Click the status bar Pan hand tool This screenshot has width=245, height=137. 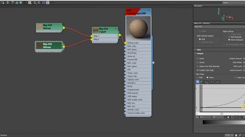(236, 135)
